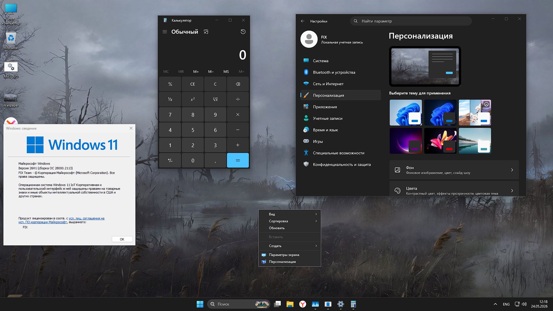This screenshot has height=311, width=553.
Task: Apply the light Windows bloom theme
Action: (406, 113)
